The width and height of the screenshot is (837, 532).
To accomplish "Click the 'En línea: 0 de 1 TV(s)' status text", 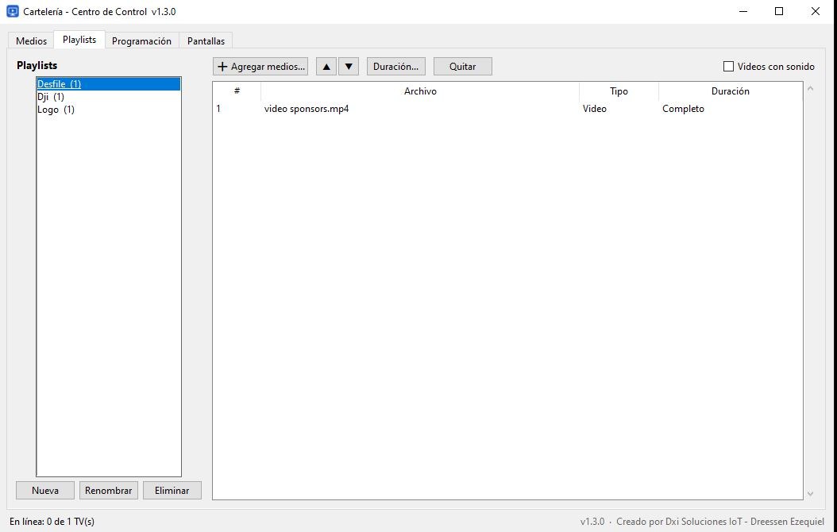I will point(52,522).
